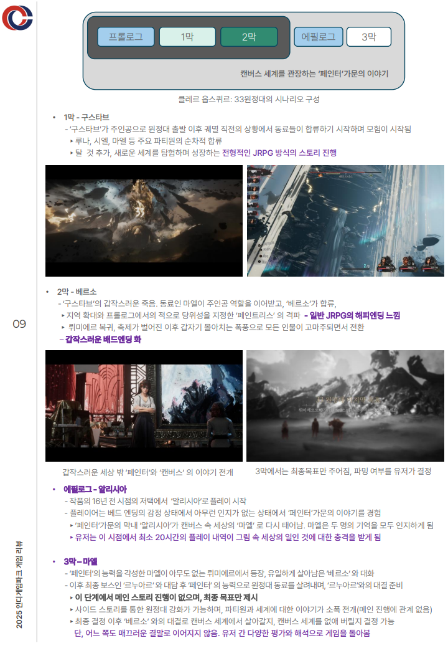Image resolution: width=448 pixels, height=648 pixels.
Task: Click bold text 이 단계에서 메인 스토리 진행이 없으며
Action: click(166, 597)
